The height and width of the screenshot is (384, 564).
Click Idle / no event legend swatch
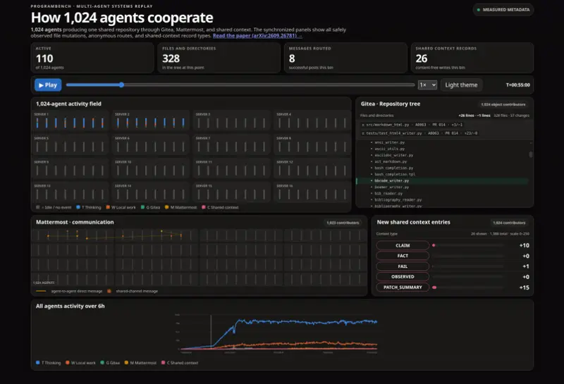click(x=38, y=207)
